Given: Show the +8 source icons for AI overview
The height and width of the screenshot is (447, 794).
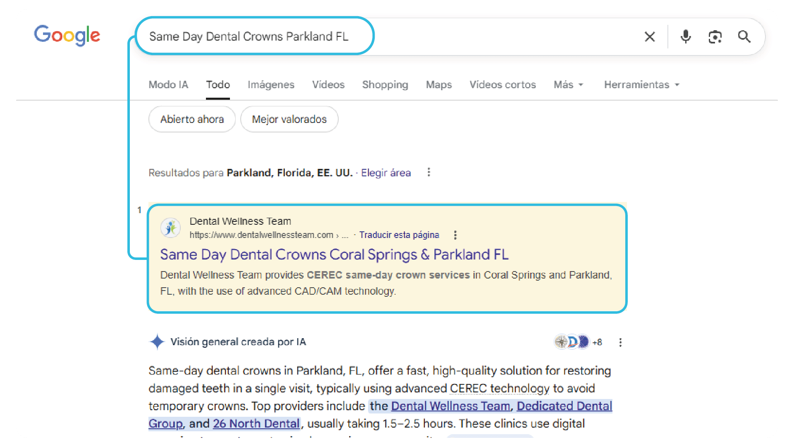Looking at the screenshot, I should pyautogui.click(x=578, y=342).
